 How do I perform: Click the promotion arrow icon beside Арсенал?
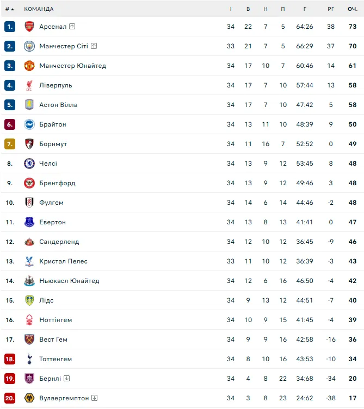(72, 27)
